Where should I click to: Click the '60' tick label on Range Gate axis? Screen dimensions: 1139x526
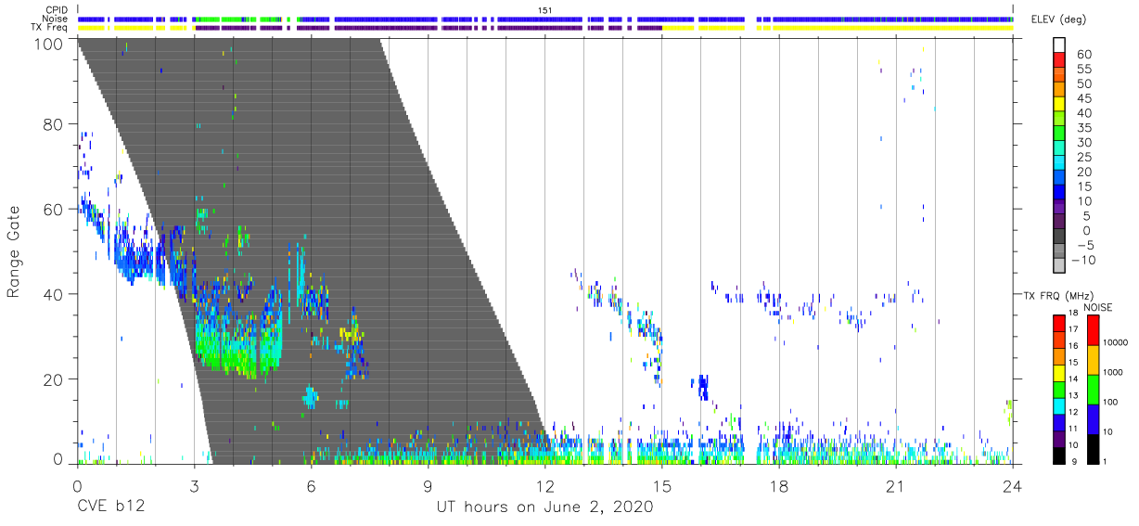point(54,209)
